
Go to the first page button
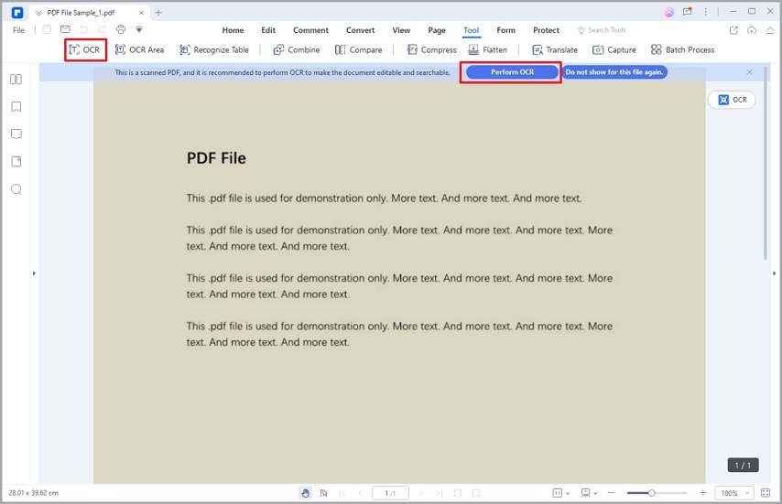point(342,493)
